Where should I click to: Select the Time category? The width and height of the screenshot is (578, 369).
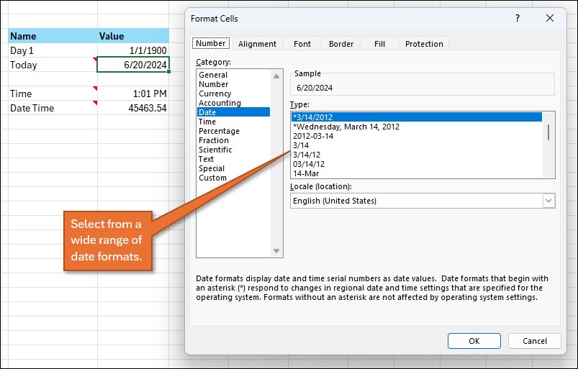(x=207, y=122)
